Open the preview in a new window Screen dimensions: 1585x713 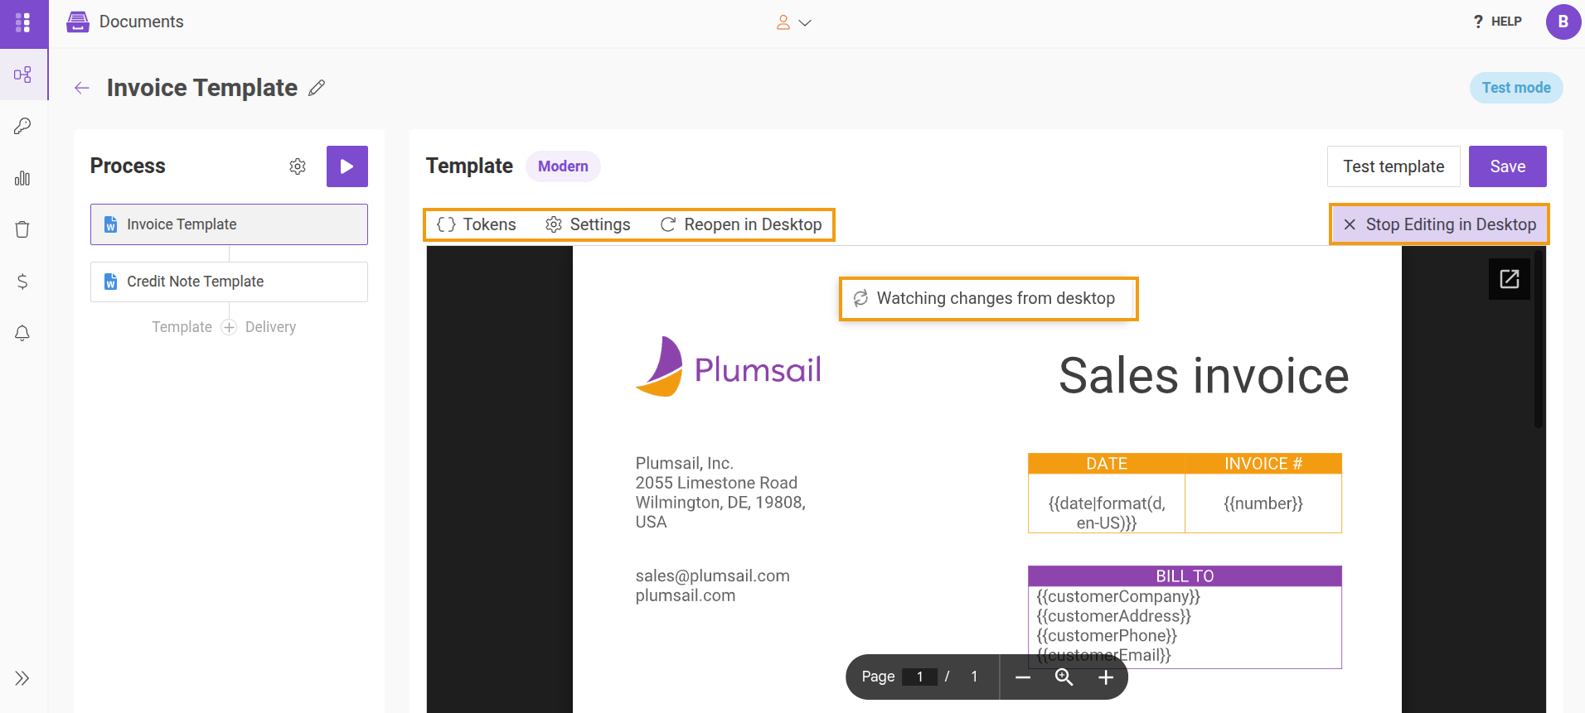pyautogui.click(x=1510, y=279)
